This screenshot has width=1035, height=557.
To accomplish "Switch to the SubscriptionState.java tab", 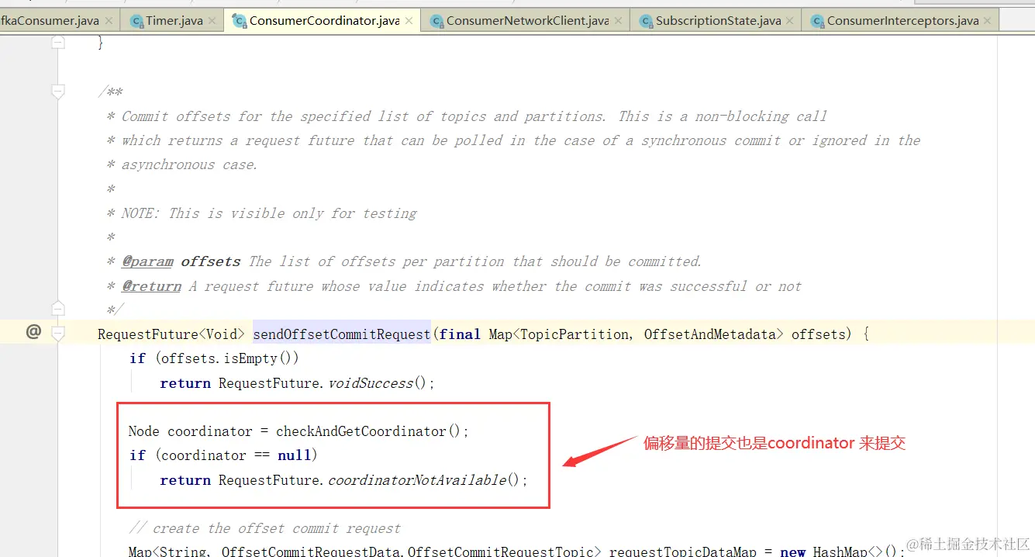I will 716,21.
